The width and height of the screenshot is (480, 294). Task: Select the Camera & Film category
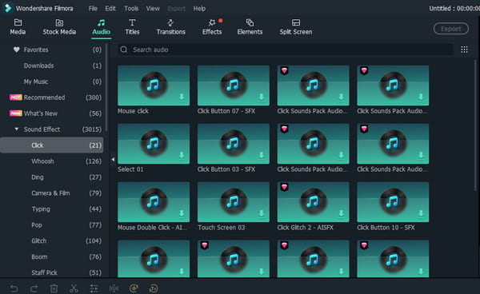[52, 193]
